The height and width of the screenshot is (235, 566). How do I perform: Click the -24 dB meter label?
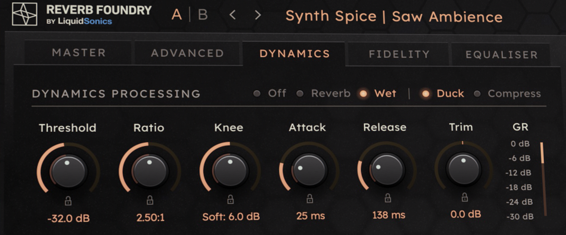pos(519,202)
